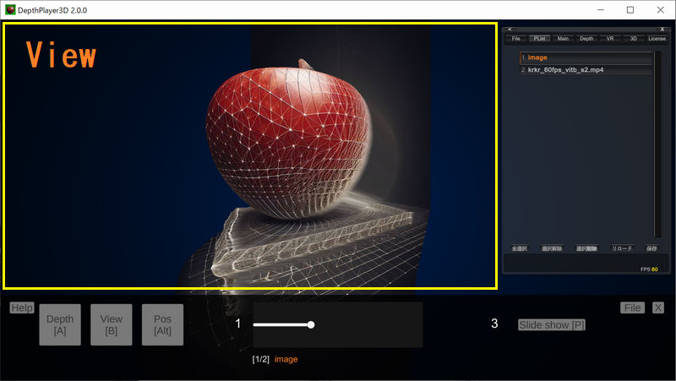Click the playlist position slider handle
The width and height of the screenshot is (676, 381).
(x=311, y=324)
